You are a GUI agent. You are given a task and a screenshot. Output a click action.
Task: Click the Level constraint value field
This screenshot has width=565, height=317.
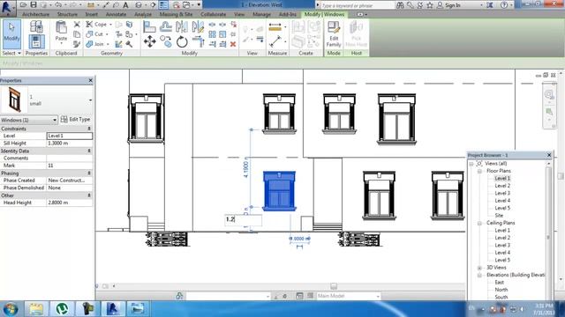pos(70,136)
